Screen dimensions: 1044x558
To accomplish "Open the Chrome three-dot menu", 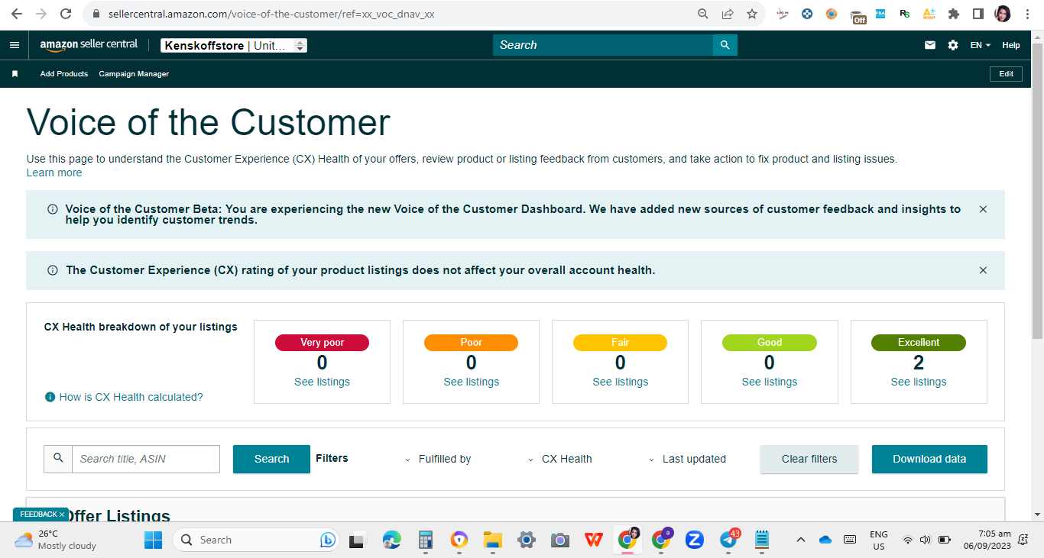I will pyautogui.click(x=1026, y=14).
